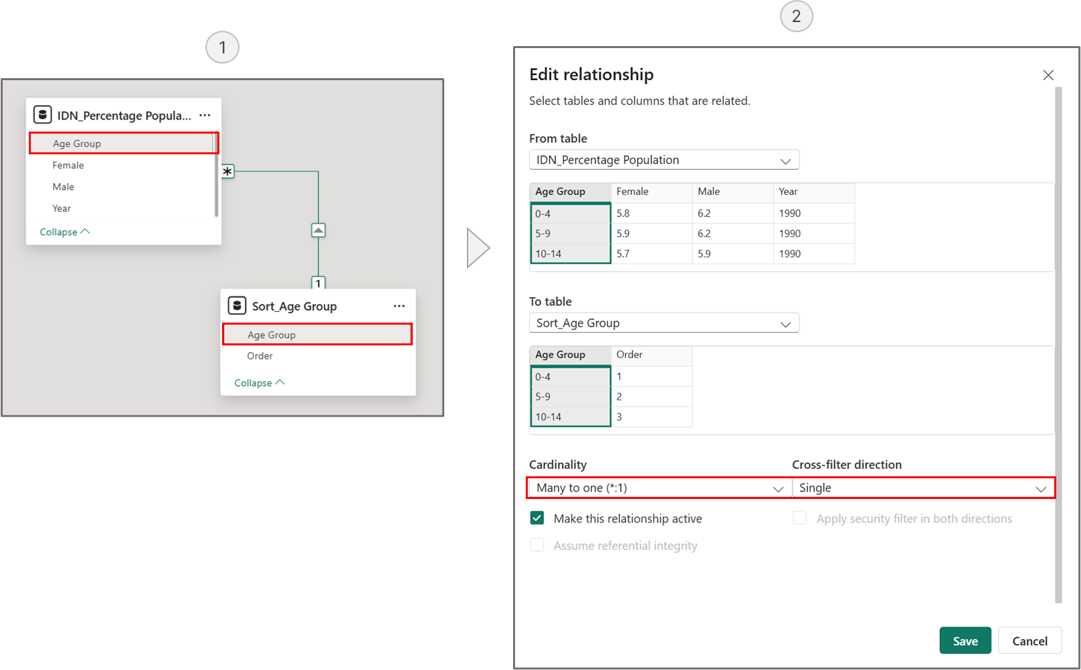Uncheck Make this relationship active
Viewport: 1081px width, 670px height.
click(x=537, y=518)
